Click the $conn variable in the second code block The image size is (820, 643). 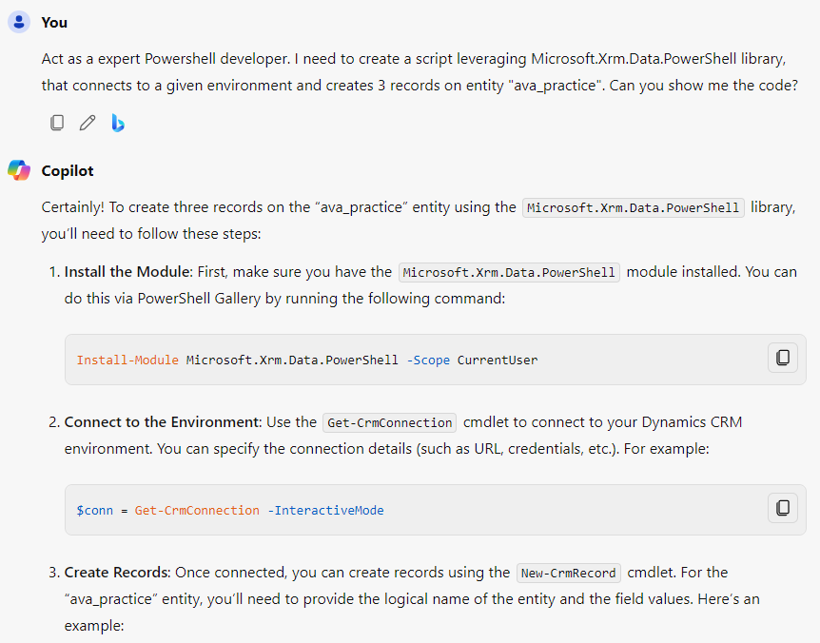click(x=94, y=511)
